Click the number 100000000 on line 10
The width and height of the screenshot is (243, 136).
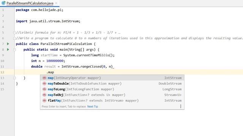pyautogui.click(x=55, y=61)
